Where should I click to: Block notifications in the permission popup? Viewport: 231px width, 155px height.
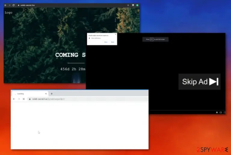tap(112, 42)
